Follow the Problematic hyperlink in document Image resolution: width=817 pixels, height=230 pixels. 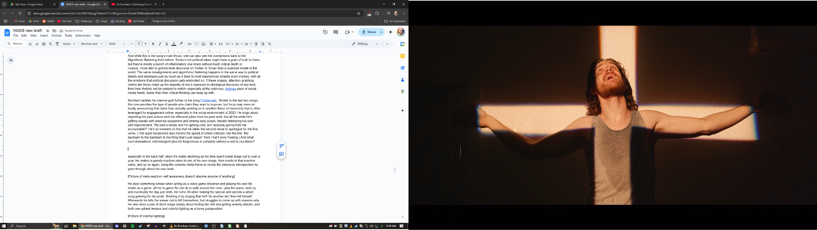[x=209, y=100]
